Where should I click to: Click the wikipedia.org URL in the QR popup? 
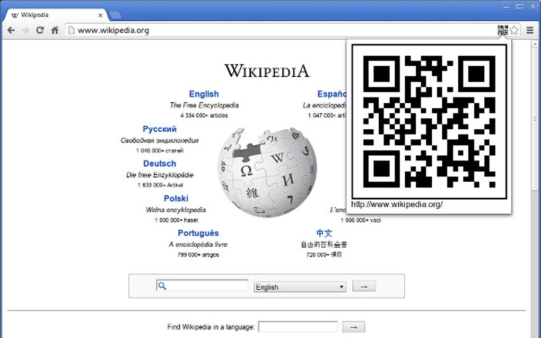[397, 204]
